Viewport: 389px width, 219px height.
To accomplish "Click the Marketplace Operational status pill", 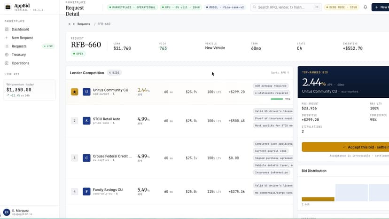I will tap(132, 7).
